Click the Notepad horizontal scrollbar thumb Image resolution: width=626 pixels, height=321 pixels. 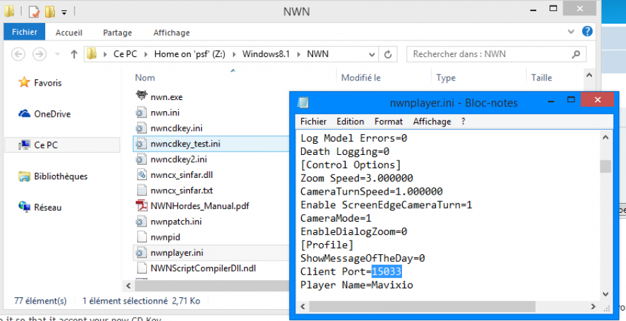tap(422, 306)
